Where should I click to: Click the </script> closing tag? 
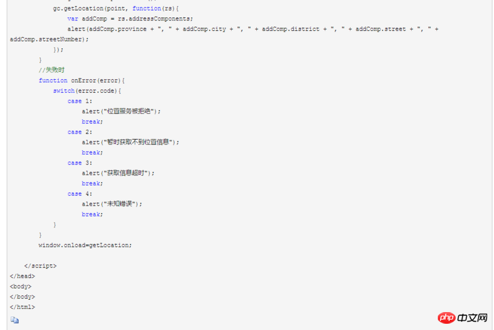40,266
